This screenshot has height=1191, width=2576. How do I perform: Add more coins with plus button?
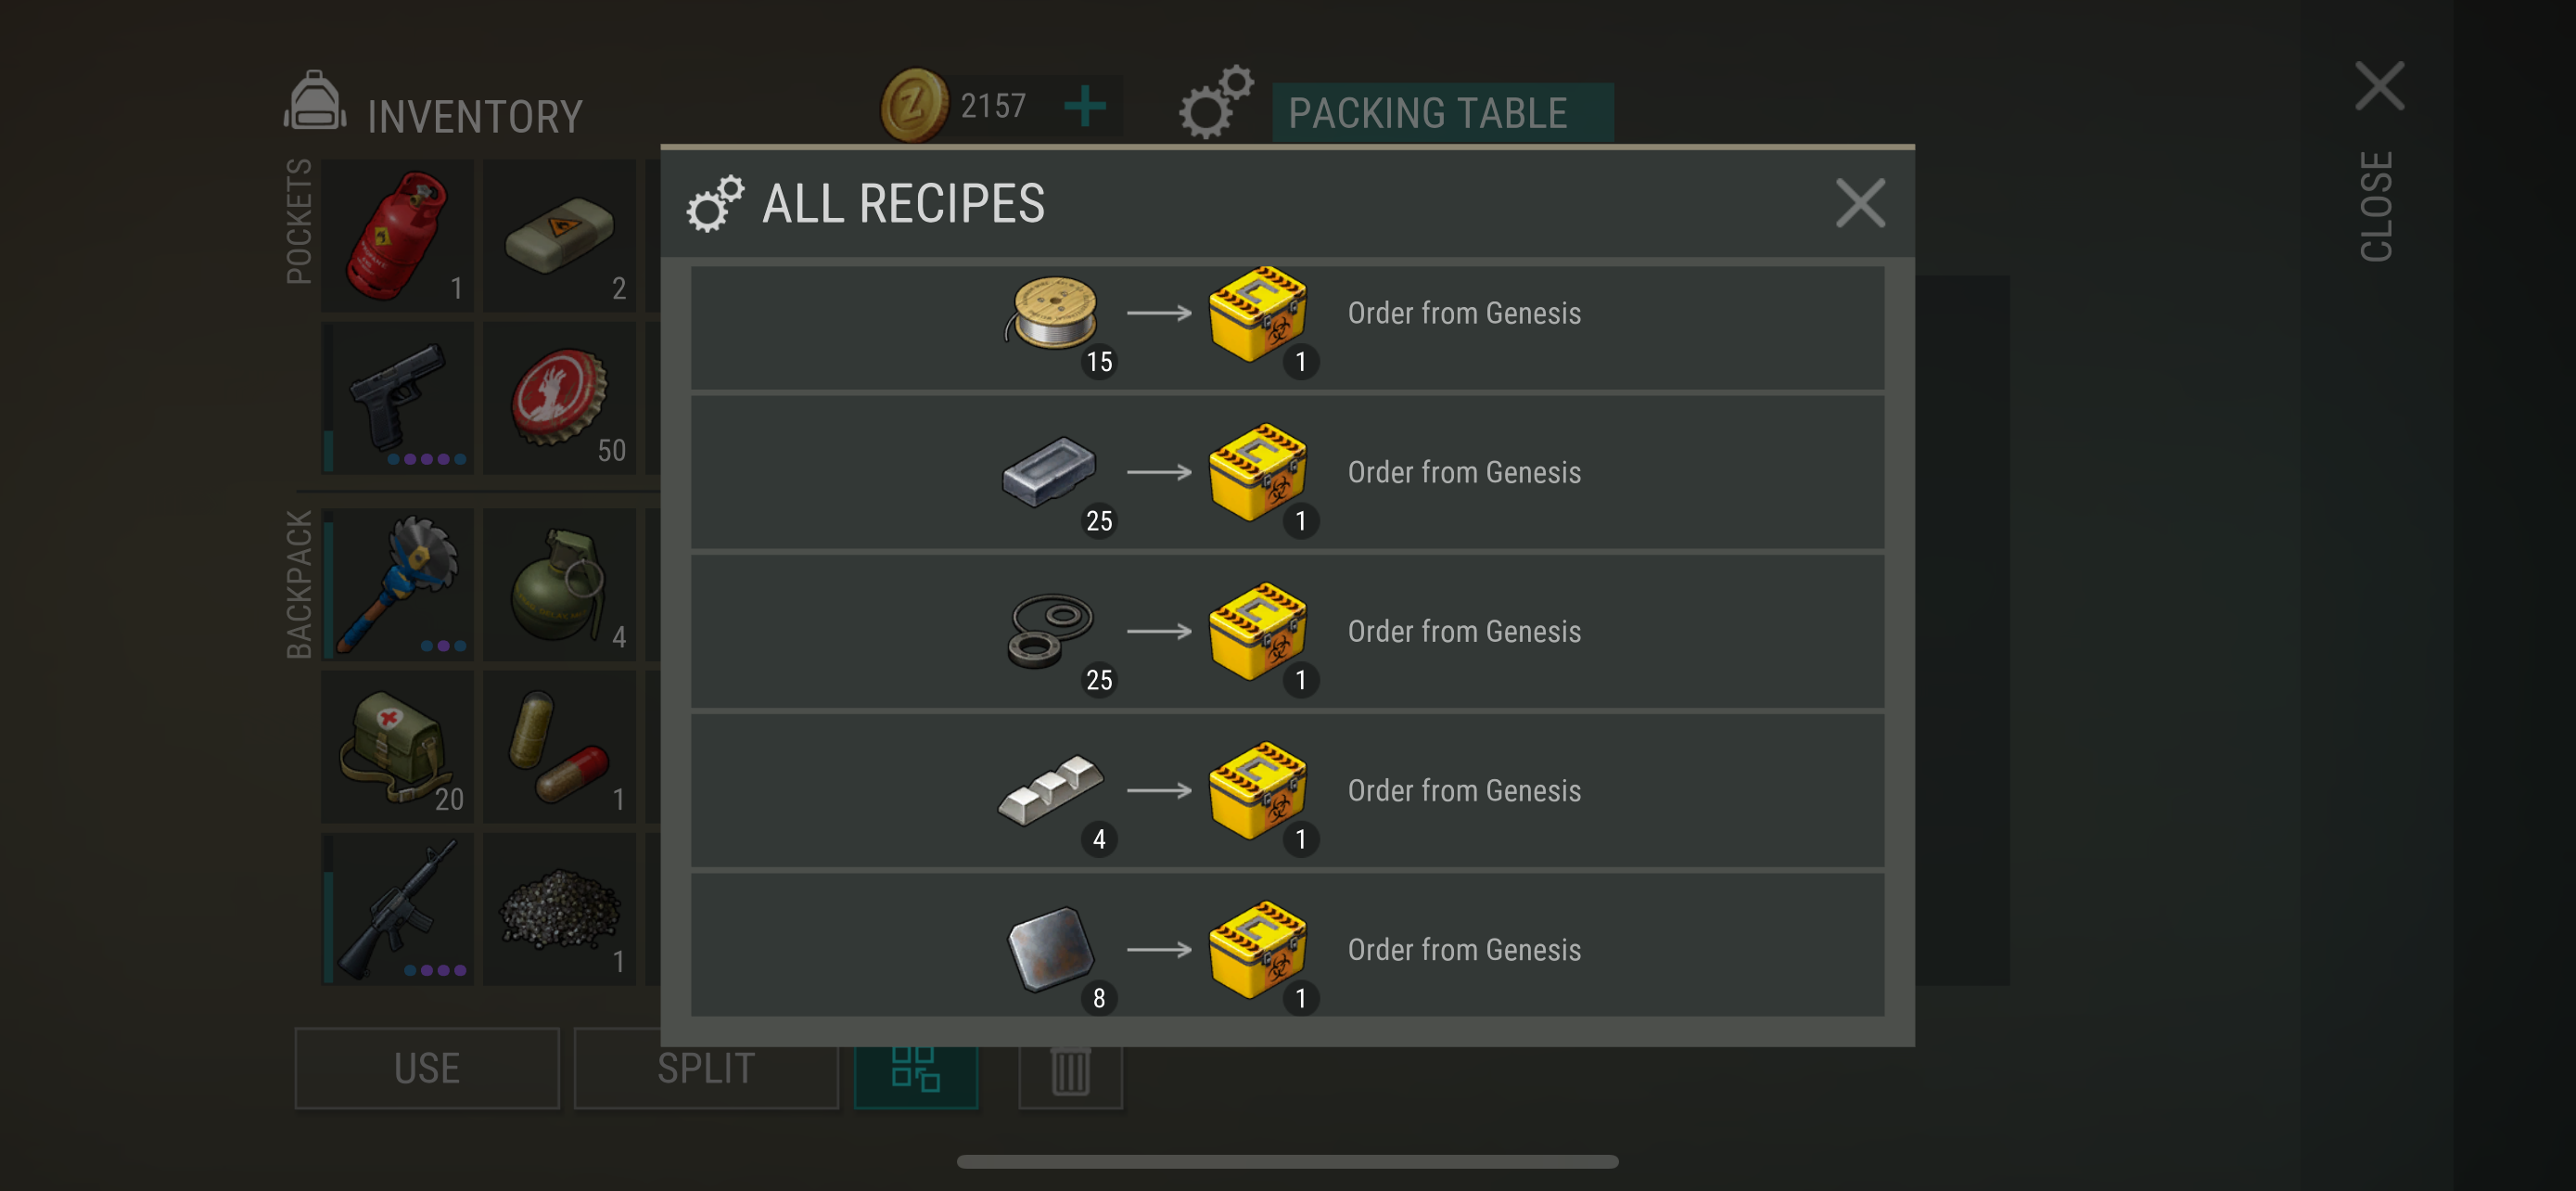point(1084,106)
